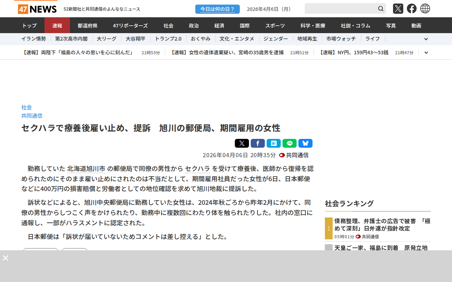Open the ライフ topic link
Screen dimensions: 452x282
373,39
